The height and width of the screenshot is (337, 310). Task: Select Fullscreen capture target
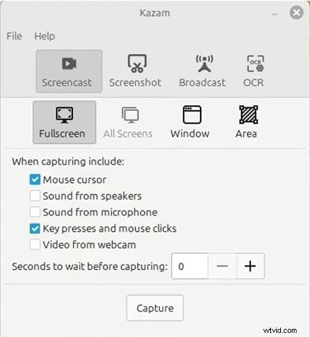pos(64,122)
